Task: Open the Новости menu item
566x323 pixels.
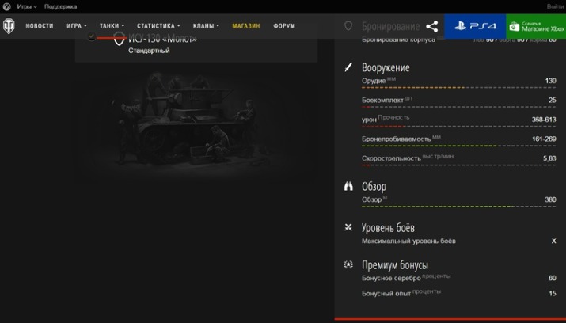Action: click(40, 26)
